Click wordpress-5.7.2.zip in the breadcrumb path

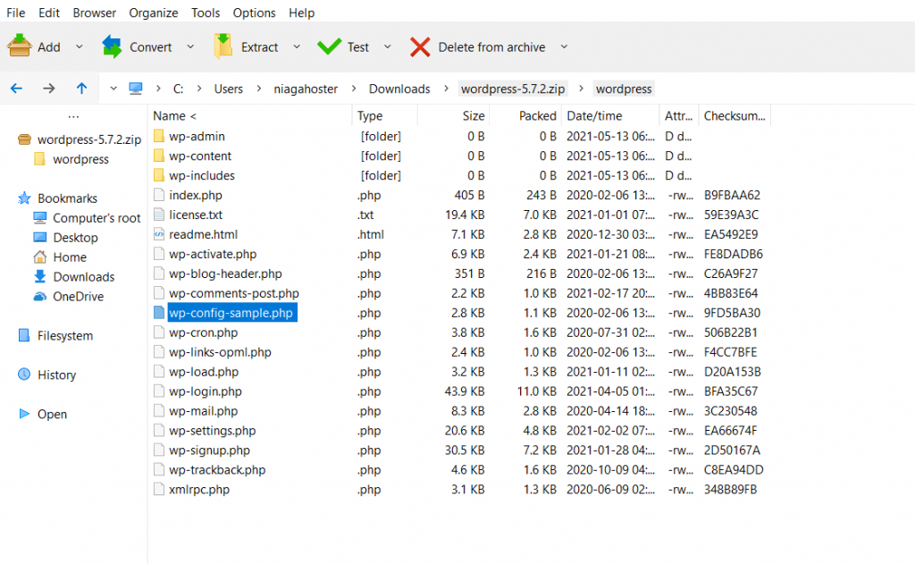click(512, 88)
